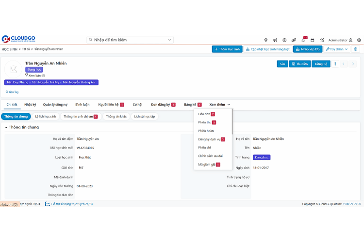The image size is (364, 242).
Task: Open the settings gear icon
Action: [359, 40]
